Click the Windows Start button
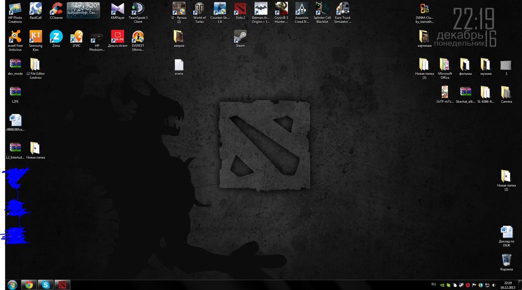Screen dimensions: 522x290 point(11,284)
